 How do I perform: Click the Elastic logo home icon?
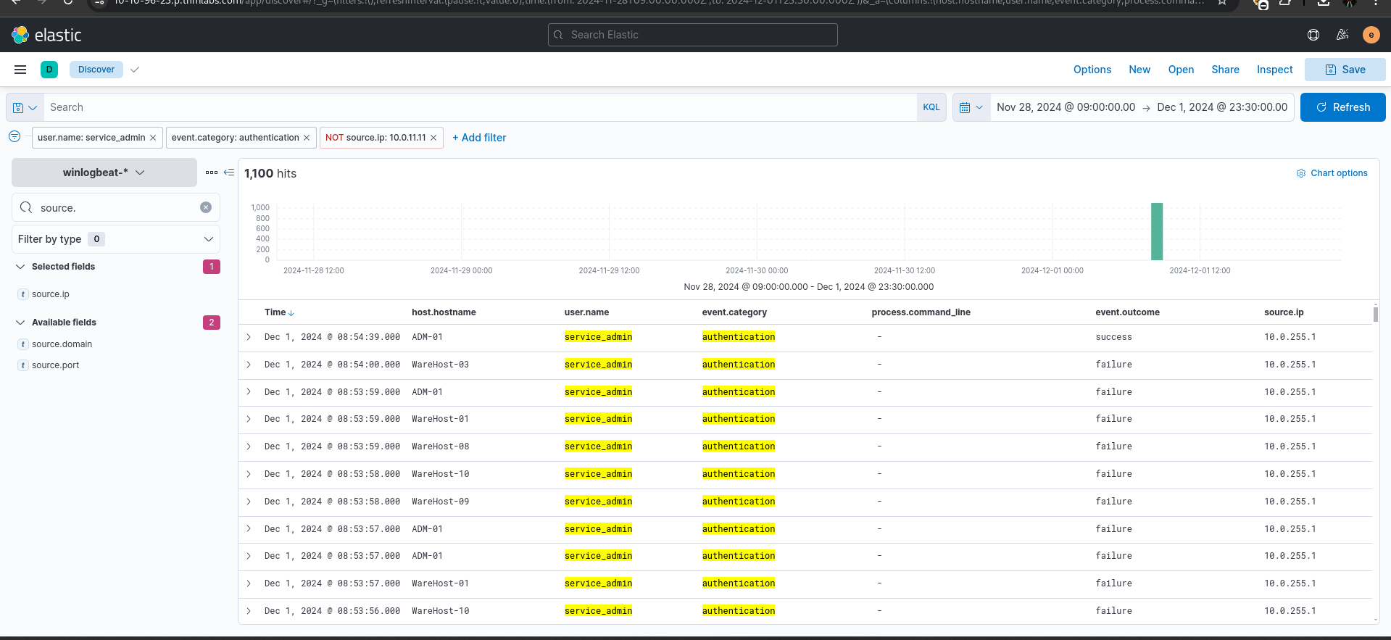coord(20,35)
